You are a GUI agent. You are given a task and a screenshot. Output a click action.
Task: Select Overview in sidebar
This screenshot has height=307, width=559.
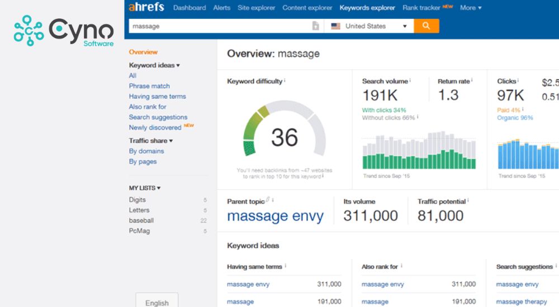pos(143,52)
